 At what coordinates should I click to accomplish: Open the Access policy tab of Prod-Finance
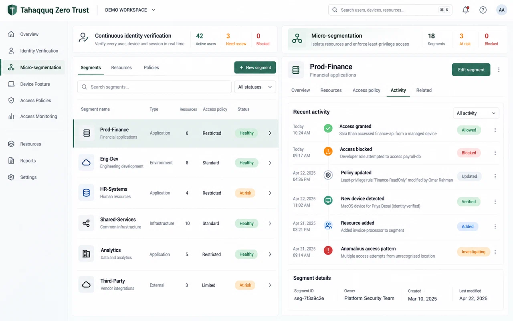tap(366, 90)
